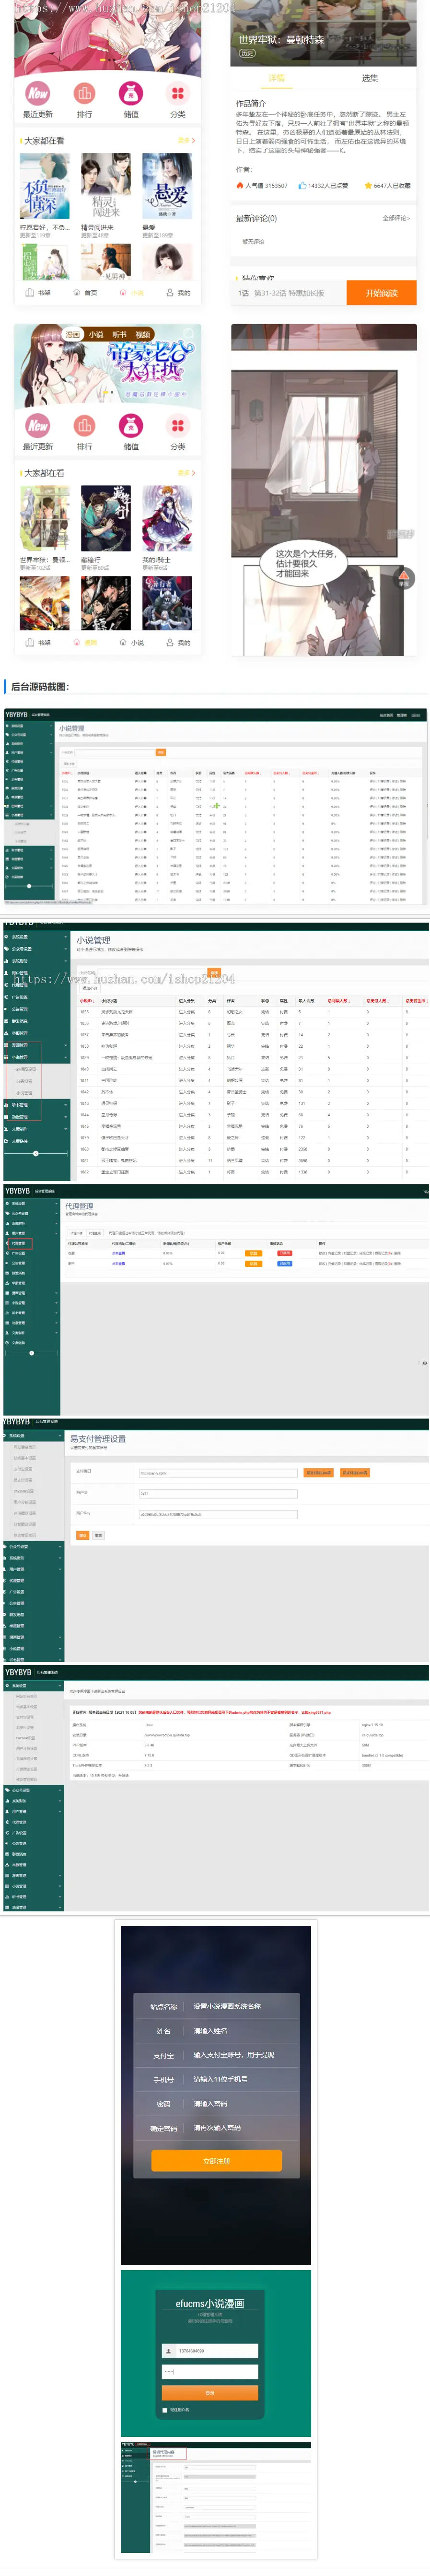Select the 漫画 tab on the banner
This screenshot has width=430, height=2576.
pyautogui.click(x=72, y=335)
